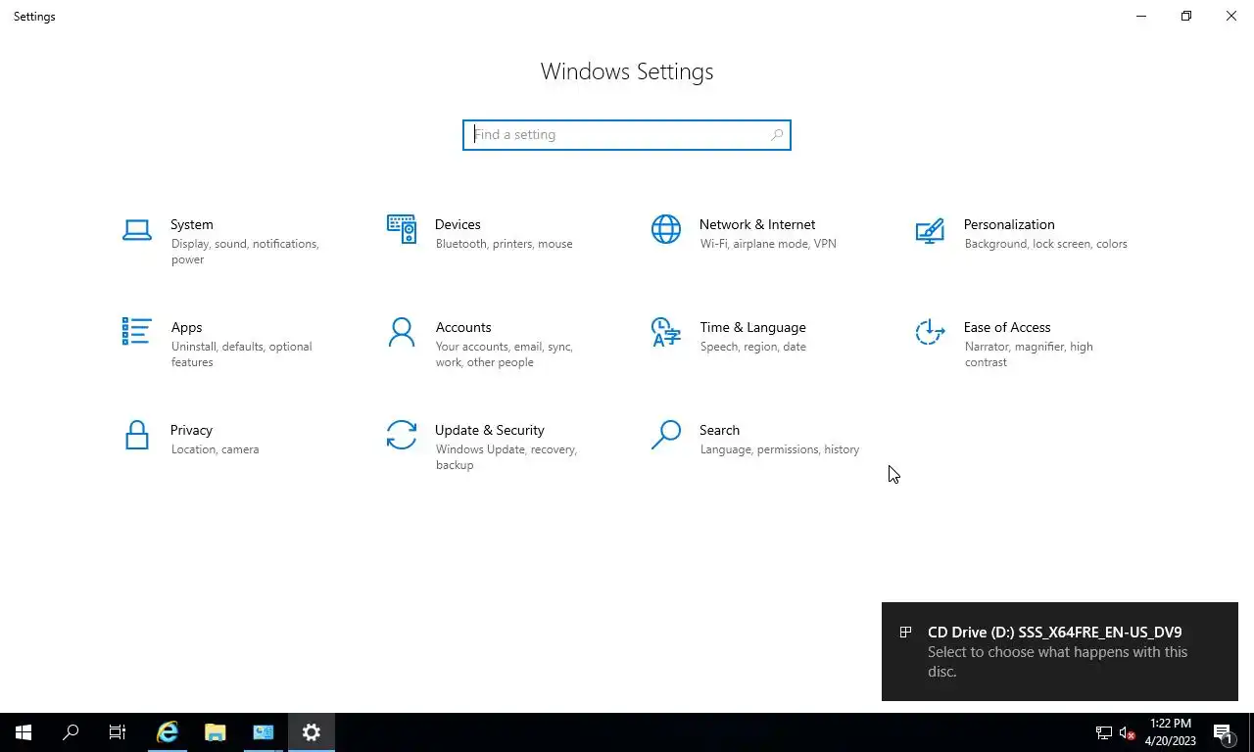The height and width of the screenshot is (752, 1254).
Task: Click the Time & Language heading
Action: click(752, 327)
